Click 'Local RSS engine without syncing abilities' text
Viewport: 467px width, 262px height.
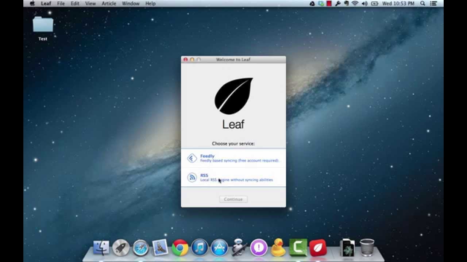(236, 180)
